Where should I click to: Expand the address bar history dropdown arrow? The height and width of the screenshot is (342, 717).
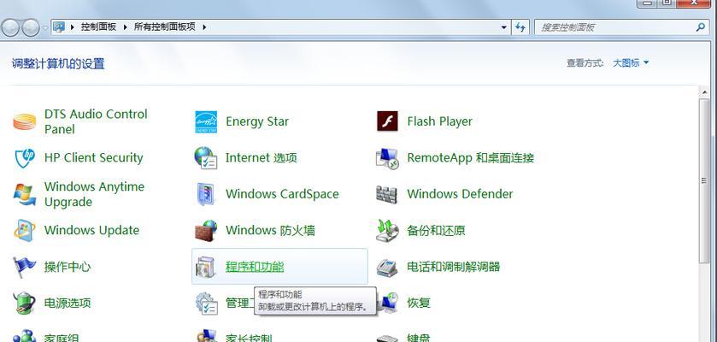coord(504,27)
